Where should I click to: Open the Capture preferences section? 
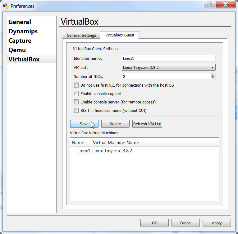[x=20, y=41]
